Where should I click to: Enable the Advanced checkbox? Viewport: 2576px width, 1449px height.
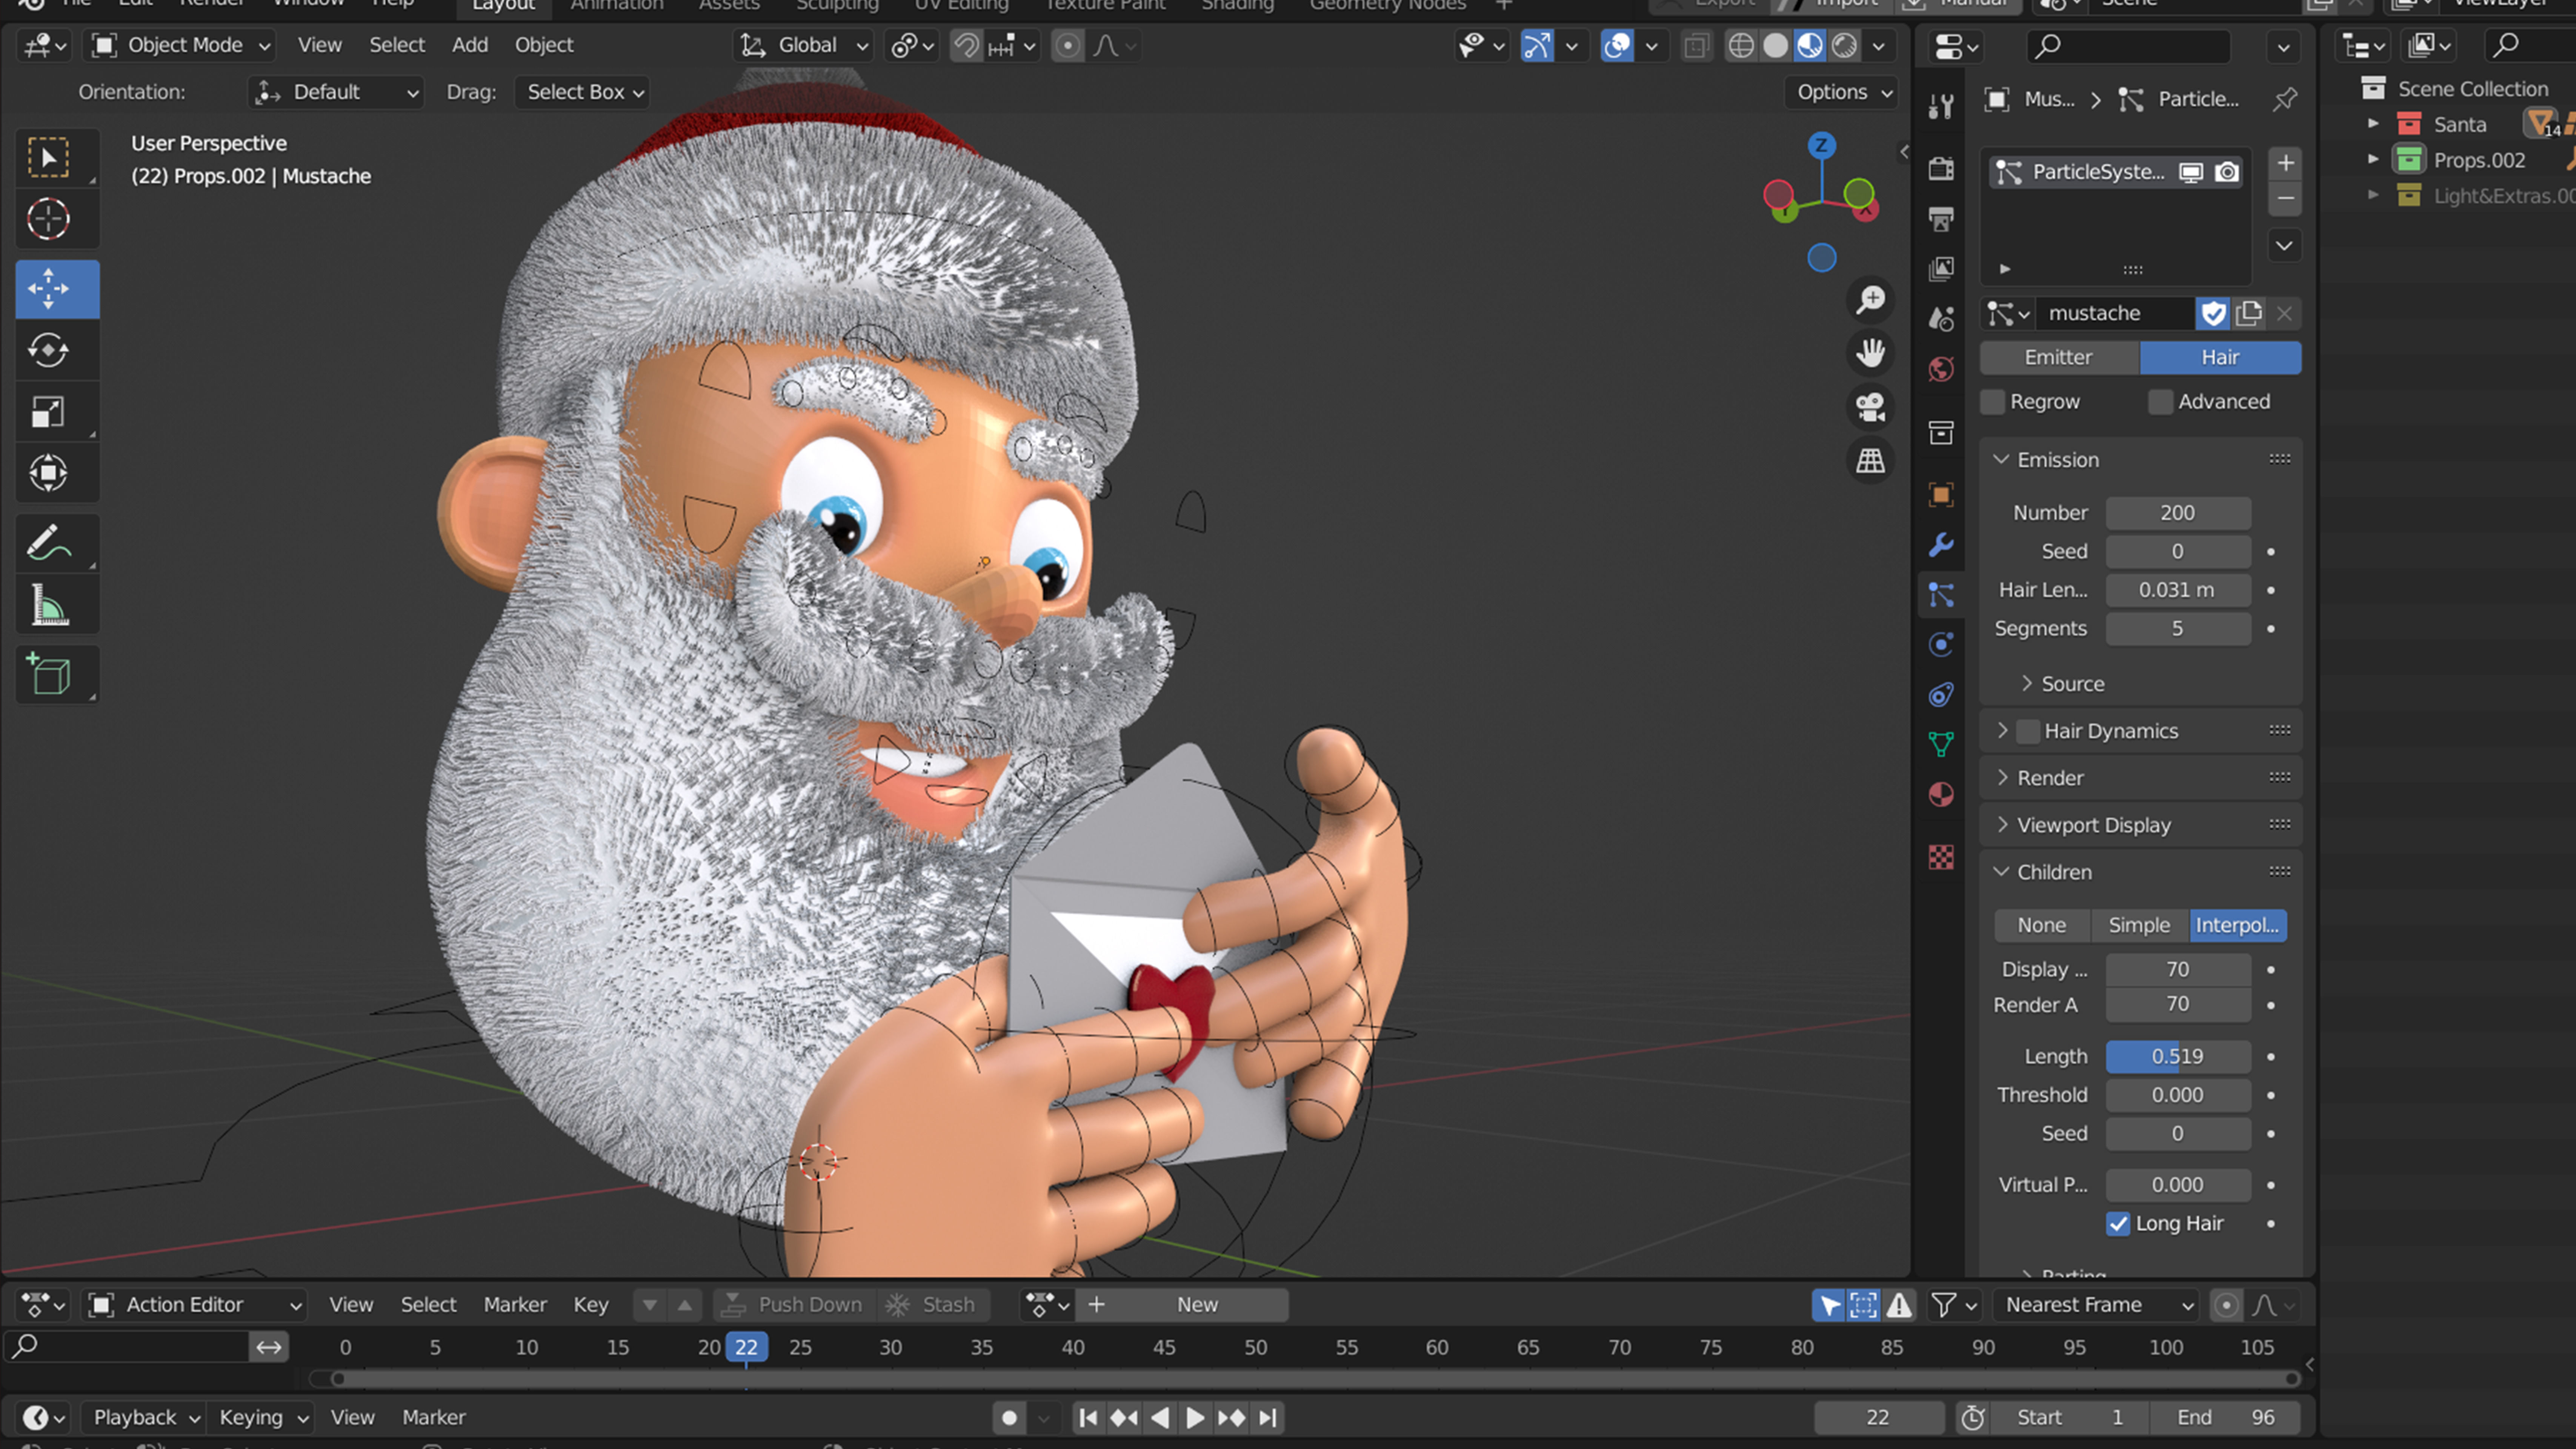(x=2161, y=402)
